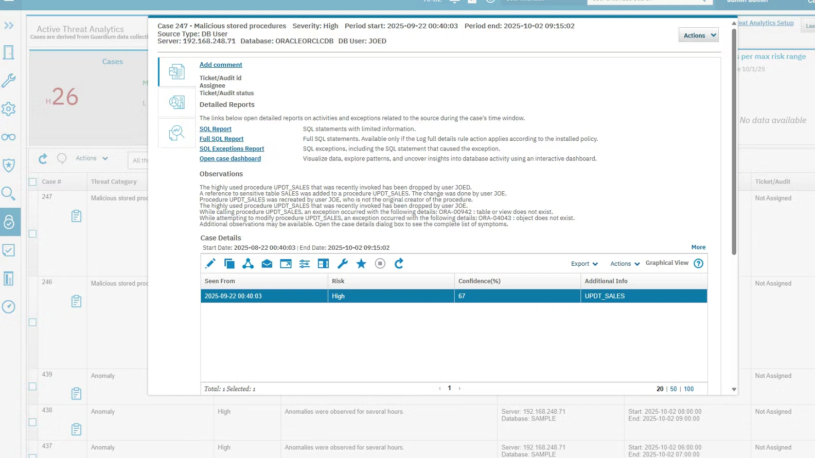Tick the select-all checkbox beside Case #
Image resolution: width=815 pixels, height=458 pixels.
coord(33,182)
